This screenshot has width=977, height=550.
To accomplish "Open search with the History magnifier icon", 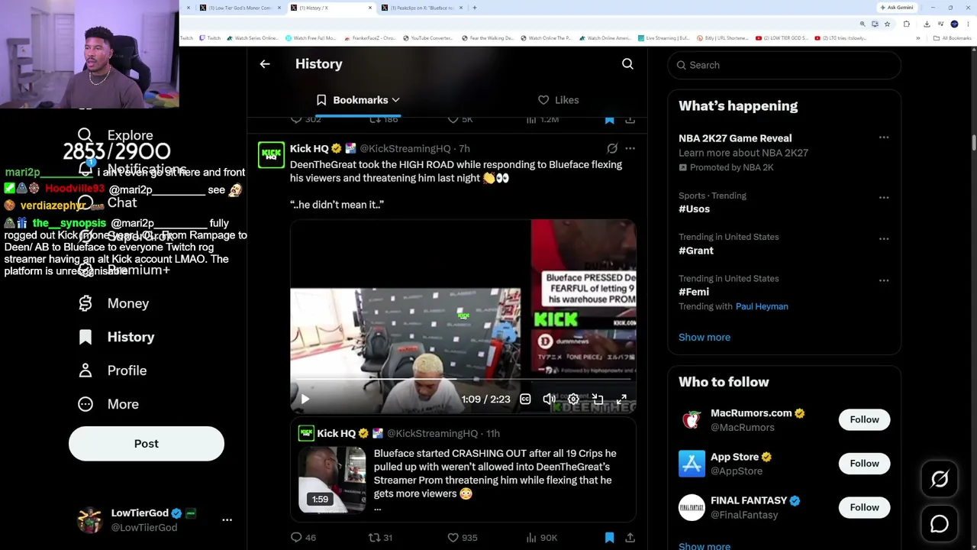I will pyautogui.click(x=627, y=64).
